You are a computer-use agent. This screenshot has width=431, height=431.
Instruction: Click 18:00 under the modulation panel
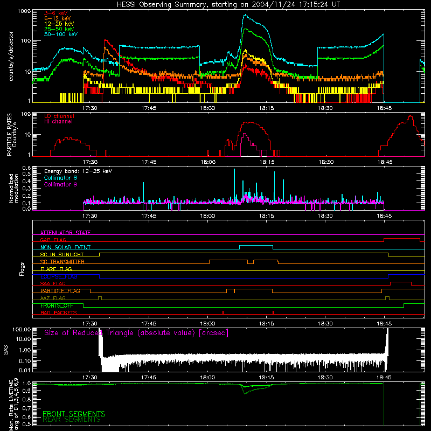coord(207,216)
